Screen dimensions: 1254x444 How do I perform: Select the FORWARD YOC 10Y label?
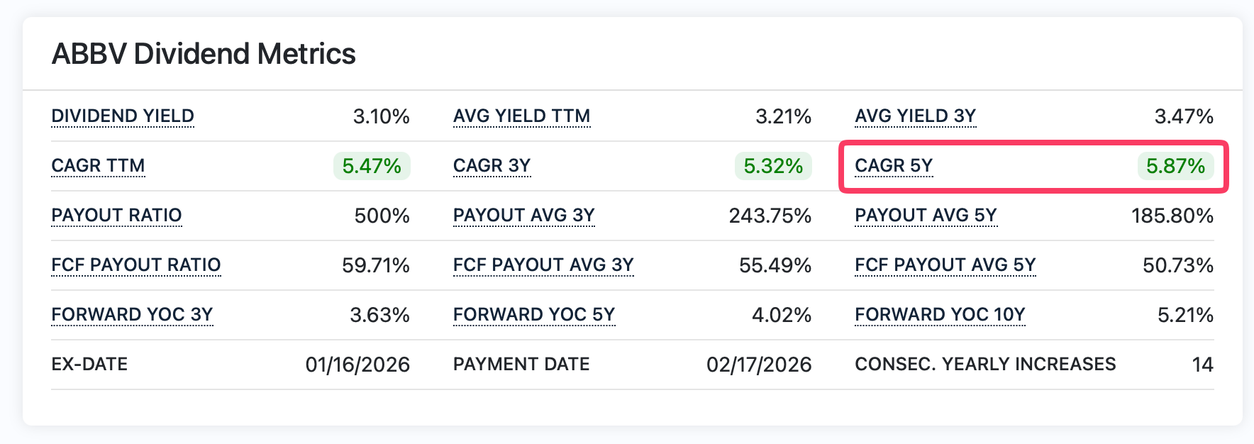click(x=939, y=313)
